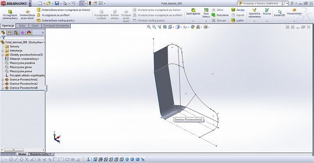Screen dimensions: 314x163
Task: Switch to the Szkic tab
Action: [x=22, y=26]
